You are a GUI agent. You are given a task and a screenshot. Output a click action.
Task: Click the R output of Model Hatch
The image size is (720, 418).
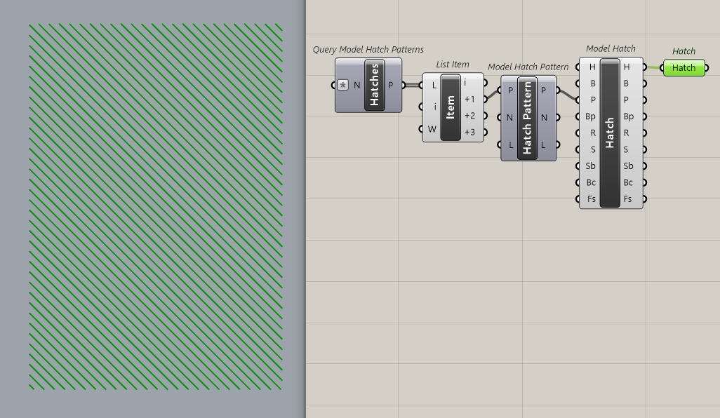point(626,133)
